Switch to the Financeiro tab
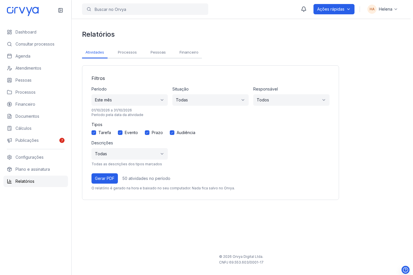 (x=189, y=52)
